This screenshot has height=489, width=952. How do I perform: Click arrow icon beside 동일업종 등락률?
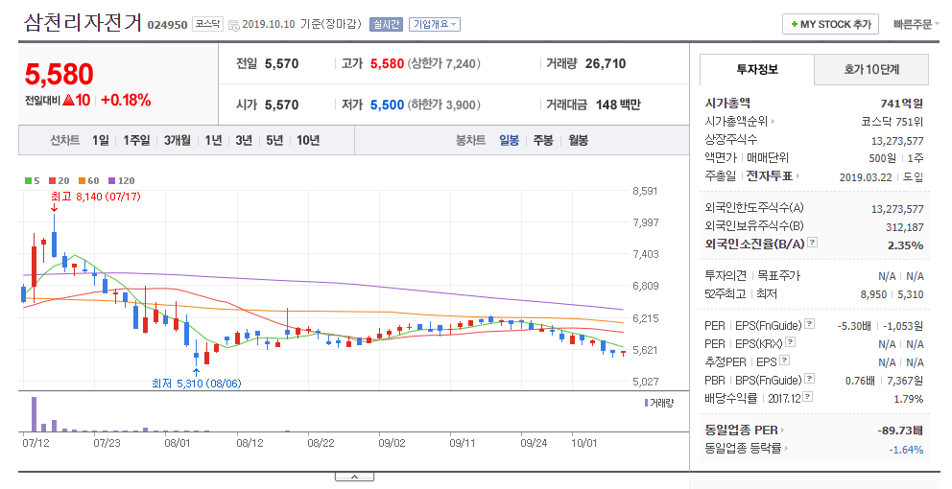pos(786,449)
